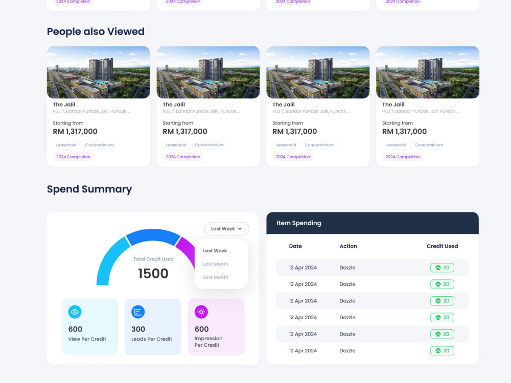Click the credit coin icon in the first table row
Viewport: 511px width, 383px height.
click(438, 268)
